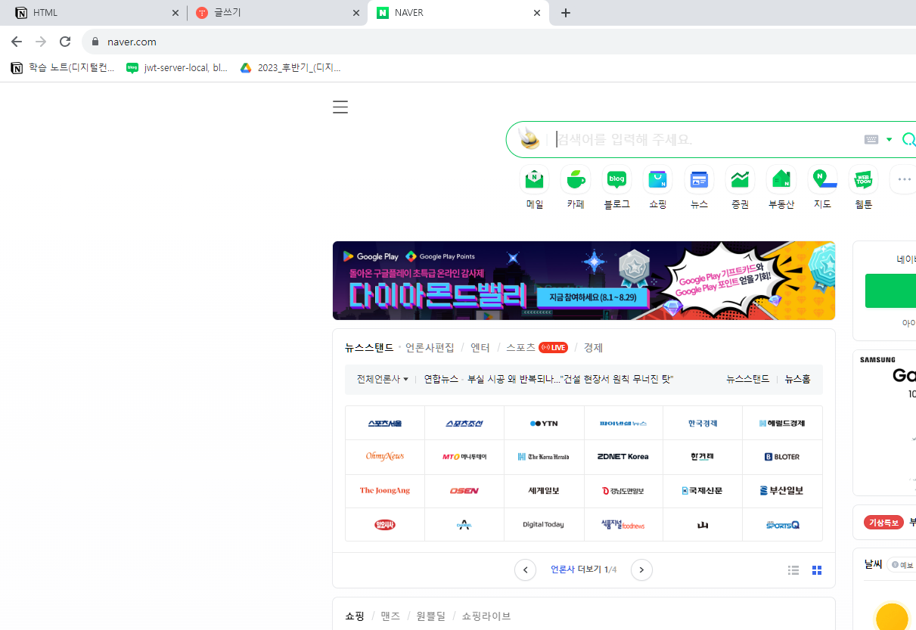The width and height of the screenshot is (916, 630).
Task: Open the 학습 노트 bookmark
Action: coord(63,67)
